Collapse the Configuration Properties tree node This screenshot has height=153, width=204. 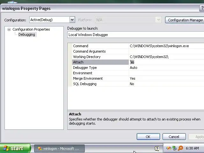[9, 29]
